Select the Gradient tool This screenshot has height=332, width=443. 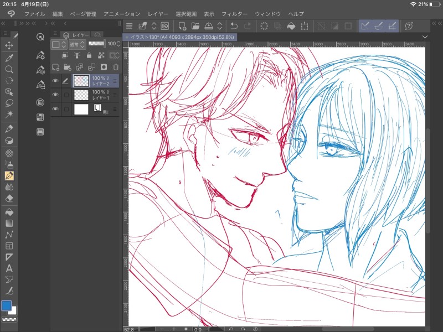pos(9,224)
